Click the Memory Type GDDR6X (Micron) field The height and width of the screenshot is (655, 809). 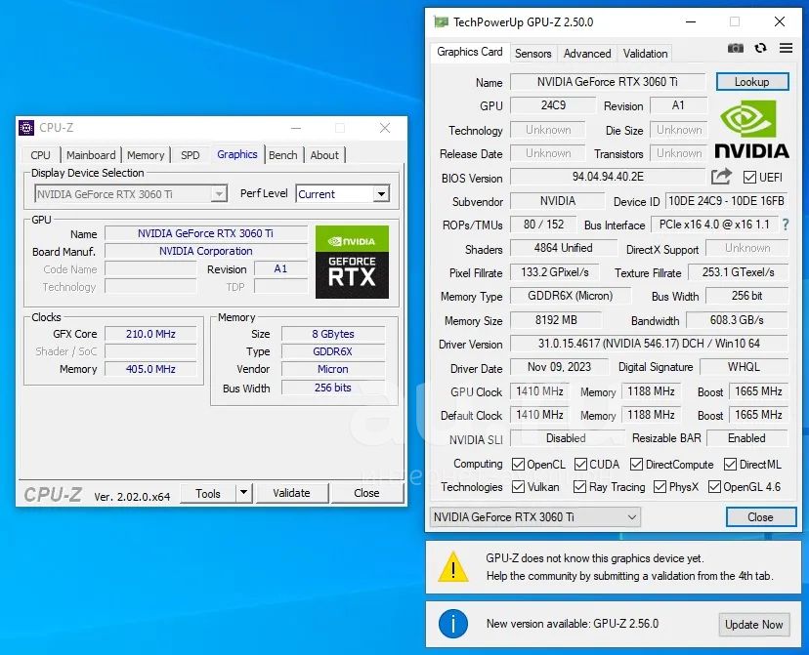click(x=571, y=296)
